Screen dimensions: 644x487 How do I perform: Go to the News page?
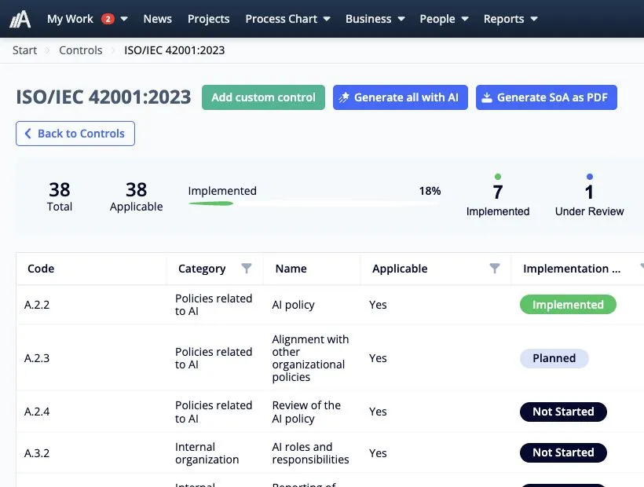click(157, 19)
